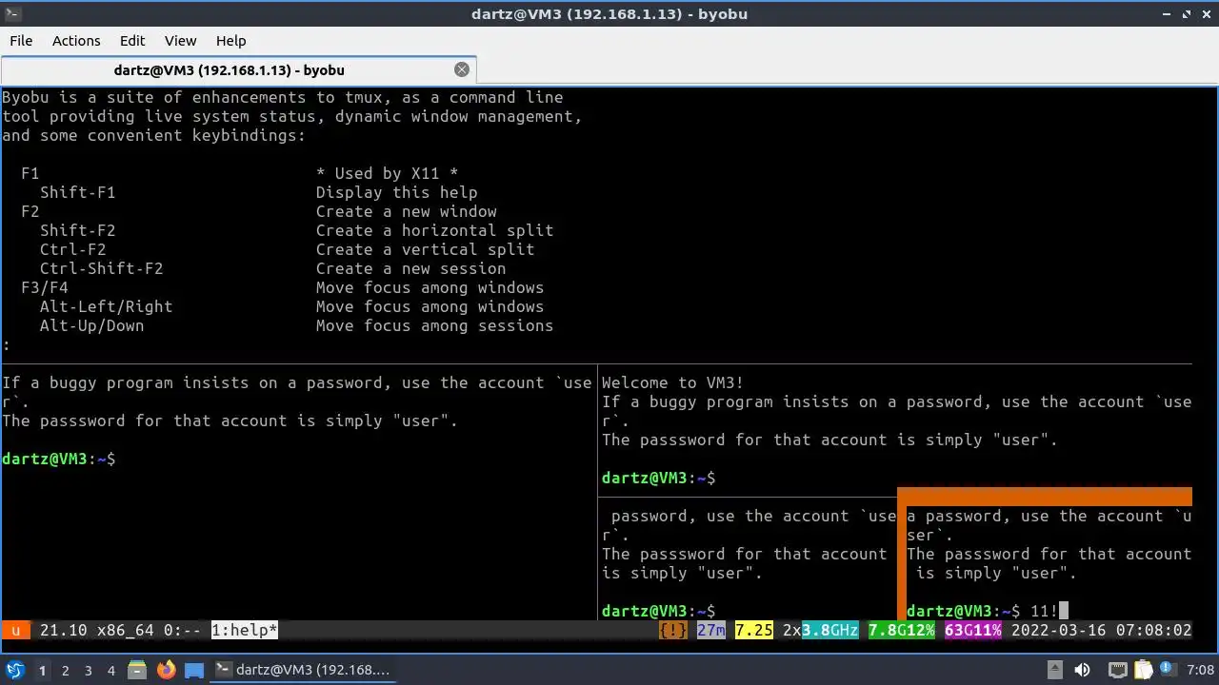Open the volume control tray icon

coord(1083,671)
